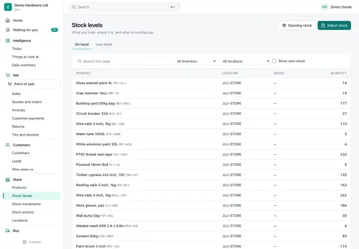This screenshot has width=359, height=249.
Task: Select Building sand 50kg bag row
Action: pos(211,103)
